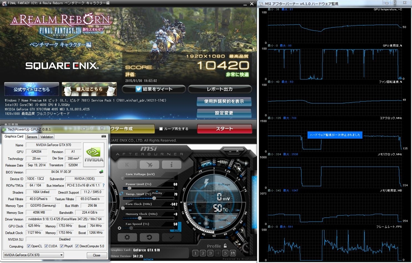Screen dimensions: 412x263
Task: Open the 購入はこちら purchase banner
Action: click(89, 89)
